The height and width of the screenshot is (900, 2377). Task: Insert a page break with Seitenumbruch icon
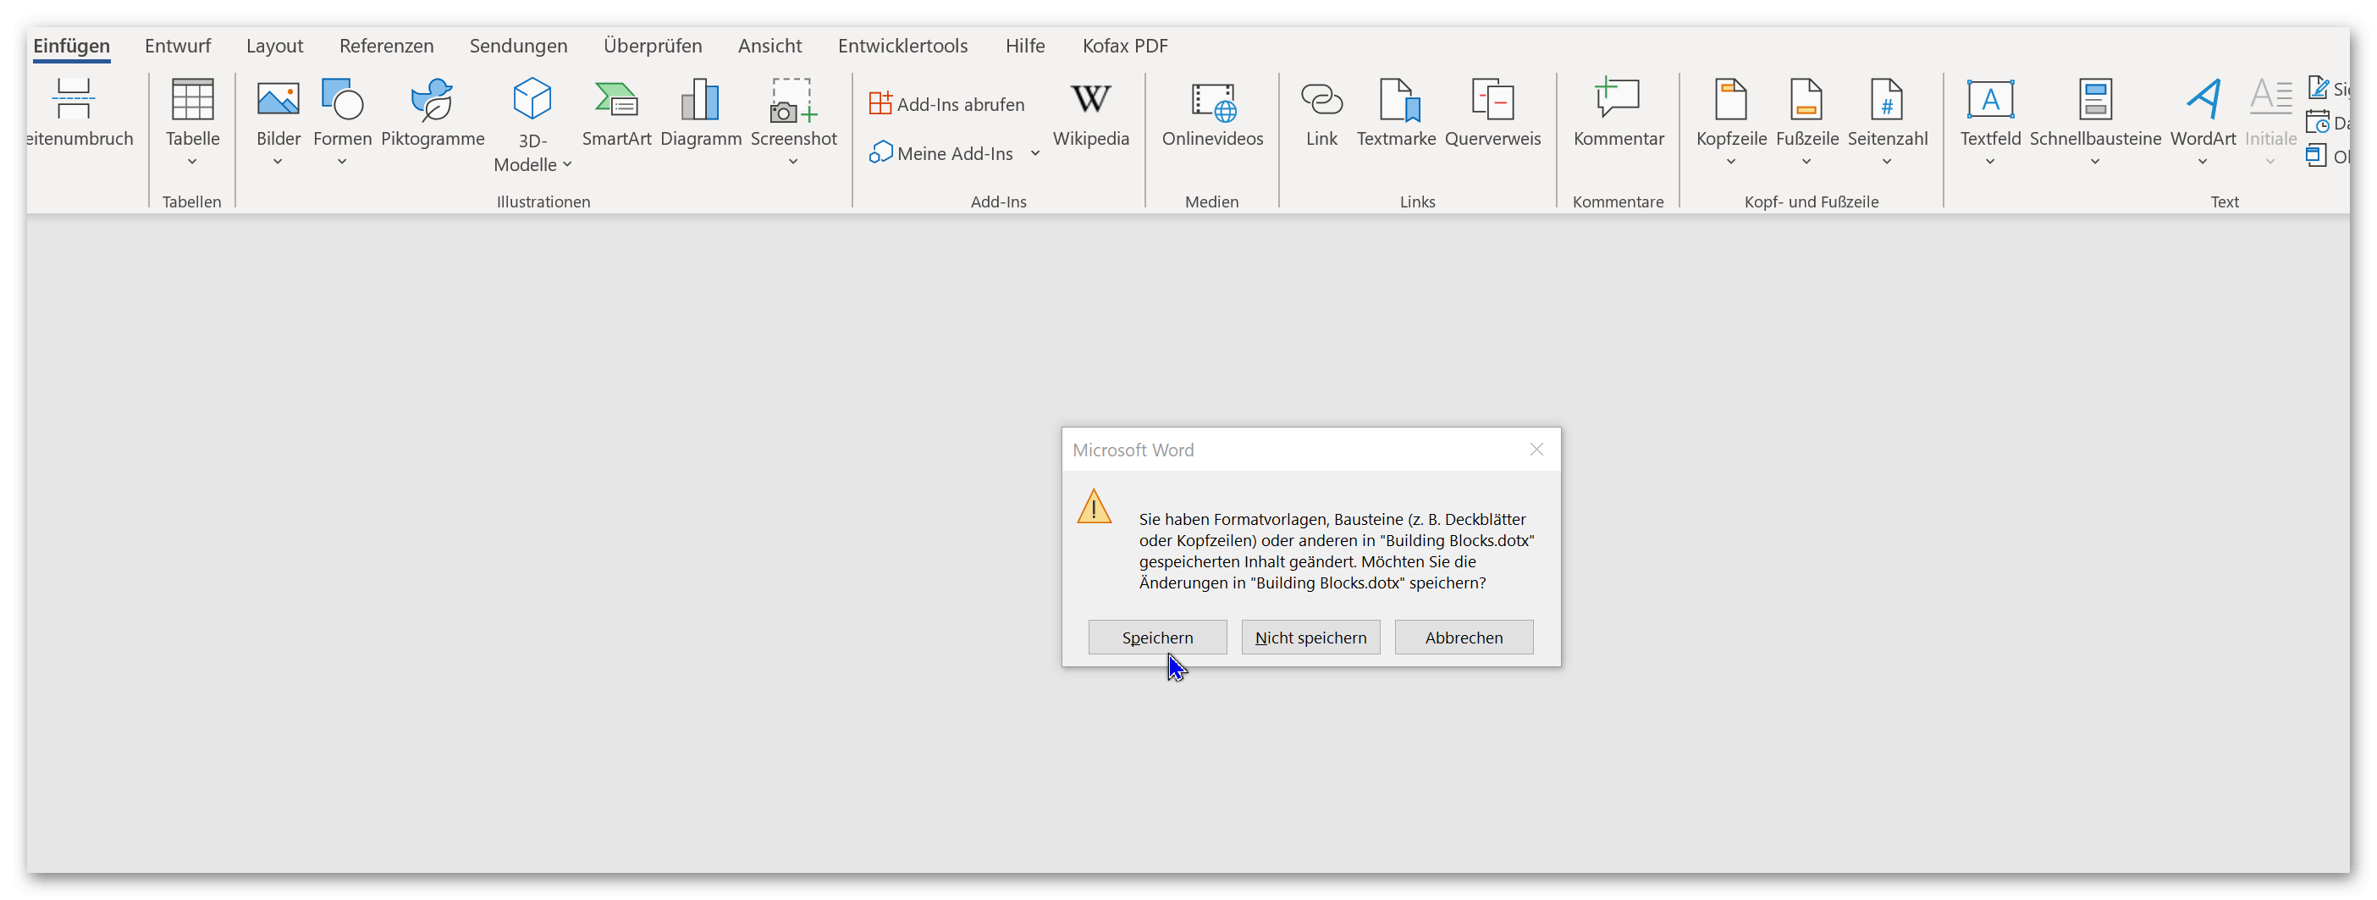tap(73, 99)
